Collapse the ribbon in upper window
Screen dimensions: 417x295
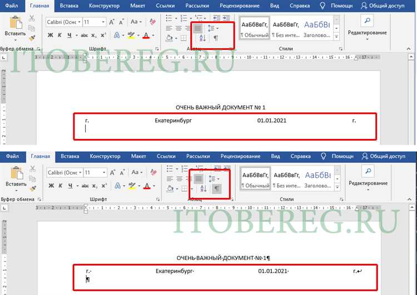[x=408, y=49]
